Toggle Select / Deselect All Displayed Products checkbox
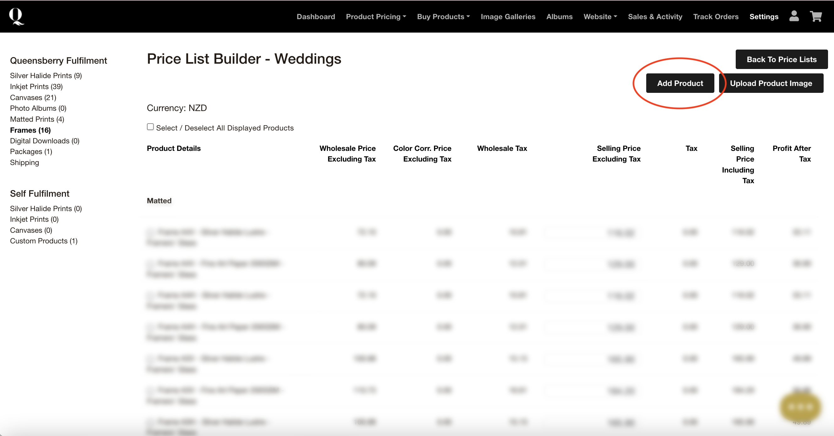The height and width of the screenshot is (436, 834). tap(150, 127)
